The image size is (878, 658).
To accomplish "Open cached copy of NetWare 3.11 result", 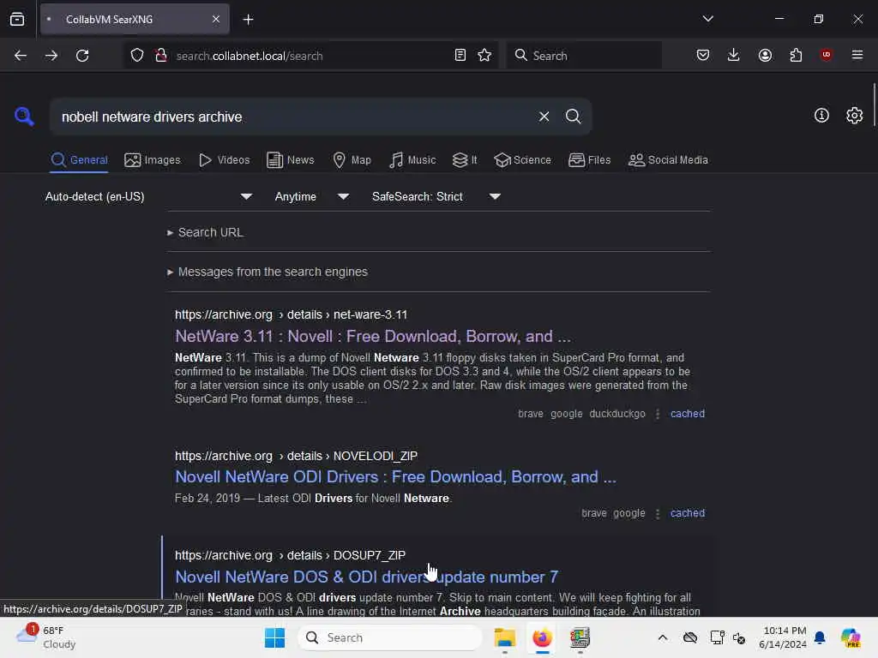I will click(x=687, y=414).
